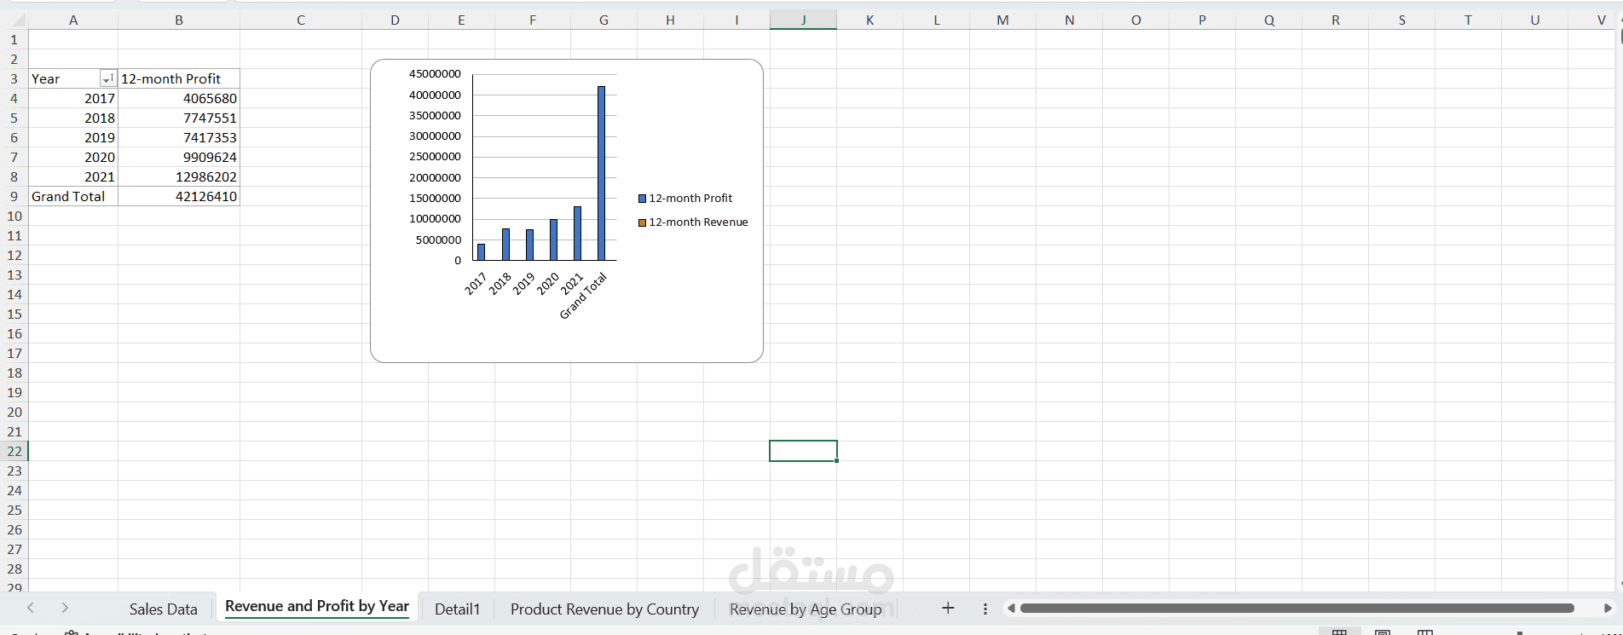Select the 45000000 value axis label
This screenshot has height=635, width=1623.
point(435,74)
